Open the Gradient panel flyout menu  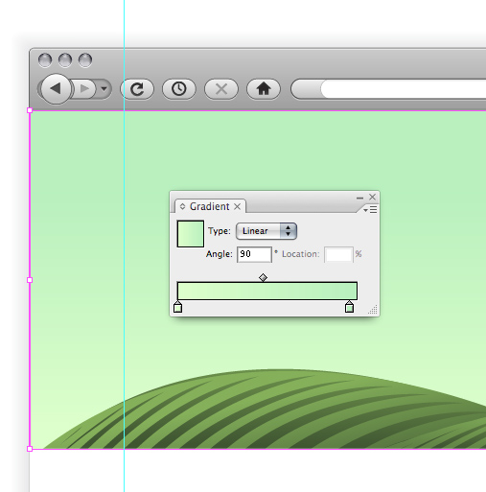coord(370,210)
